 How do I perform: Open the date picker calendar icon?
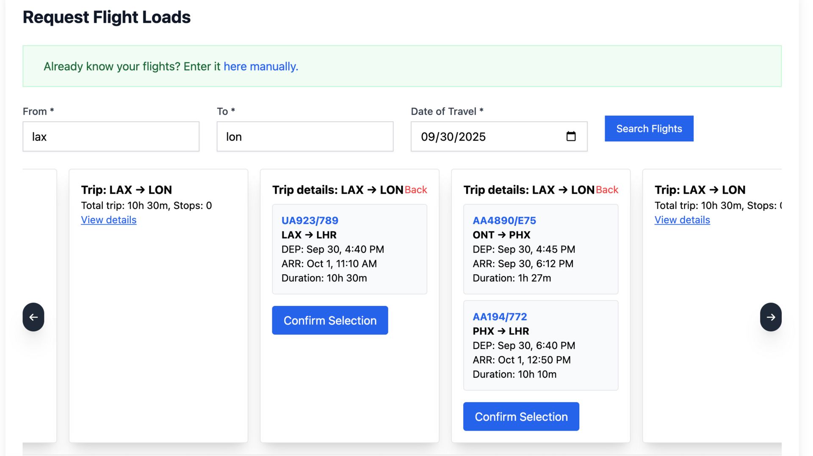(571, 136)
